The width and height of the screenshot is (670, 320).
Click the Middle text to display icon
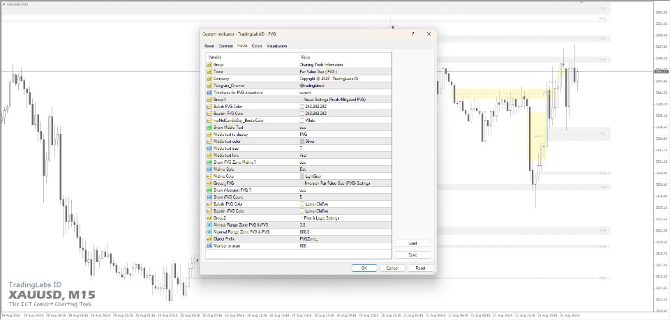pos(209,135)
